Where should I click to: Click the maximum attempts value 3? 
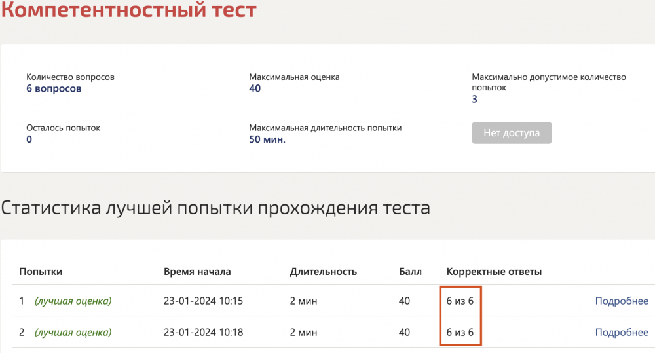click(x=475, y=99)
